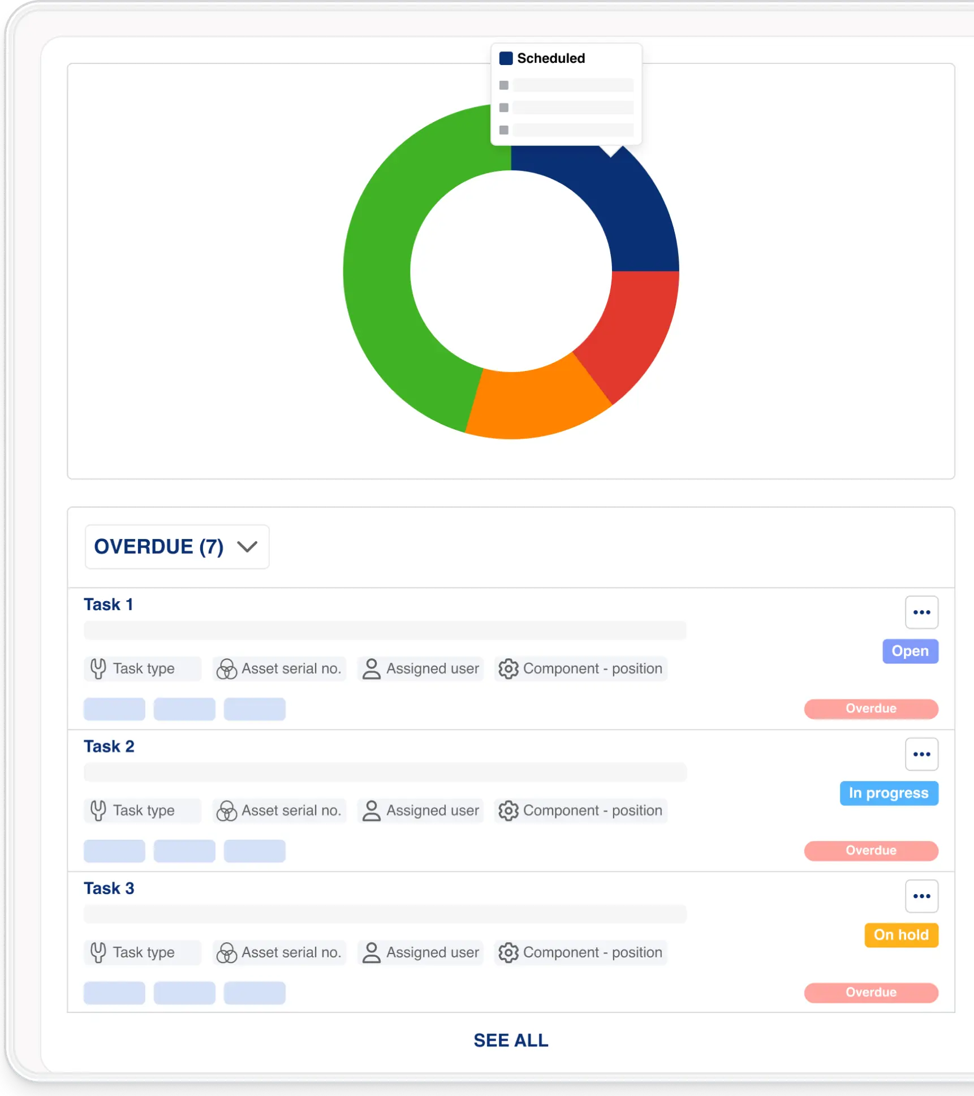This screenshot has height=1096, width=974.
Task: Click the wrench Task type icon in Task 1
Action: click(x=98, y=668)
